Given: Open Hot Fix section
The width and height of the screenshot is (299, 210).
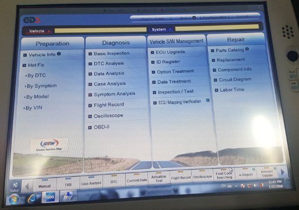Looking at the screenshot, I should click(36, 65).
